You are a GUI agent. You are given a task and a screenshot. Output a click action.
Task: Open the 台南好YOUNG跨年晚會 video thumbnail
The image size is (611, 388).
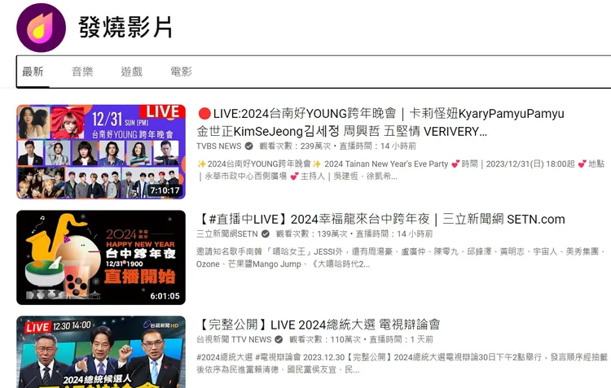[100, 151]
